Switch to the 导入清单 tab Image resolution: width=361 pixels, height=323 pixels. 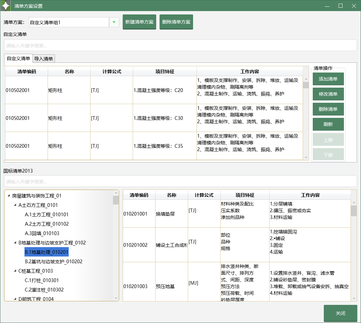[44, 59]
